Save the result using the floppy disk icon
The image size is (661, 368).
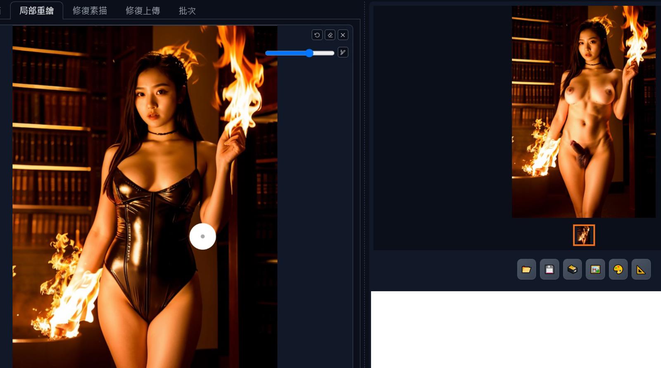point(549,270)
